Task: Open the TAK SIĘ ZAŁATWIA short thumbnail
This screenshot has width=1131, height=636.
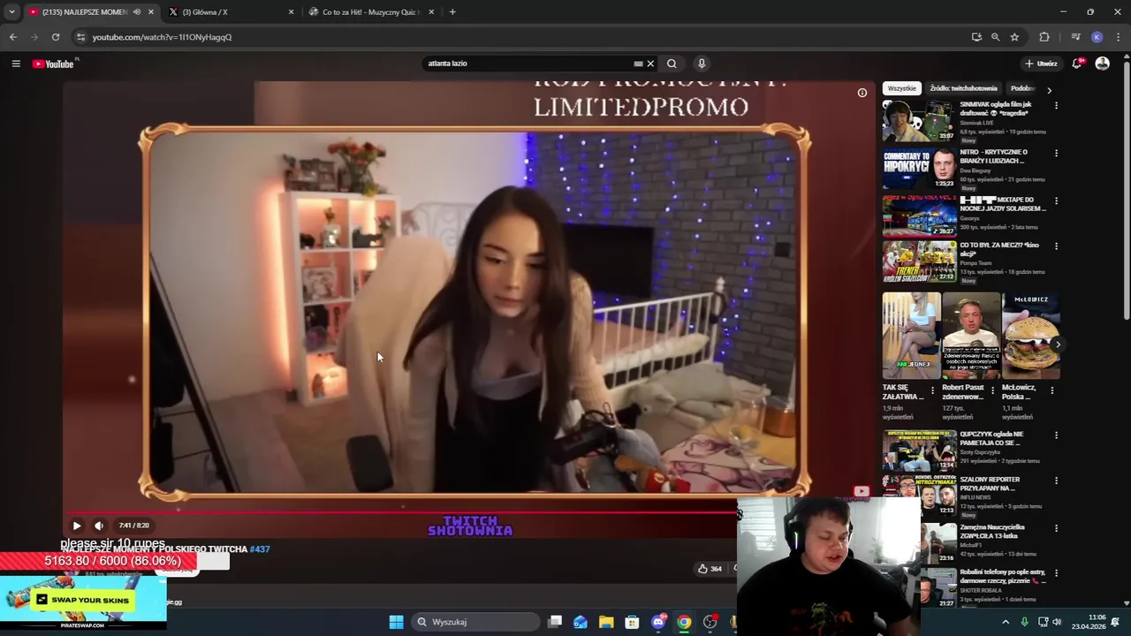Action: coord(911,336)
